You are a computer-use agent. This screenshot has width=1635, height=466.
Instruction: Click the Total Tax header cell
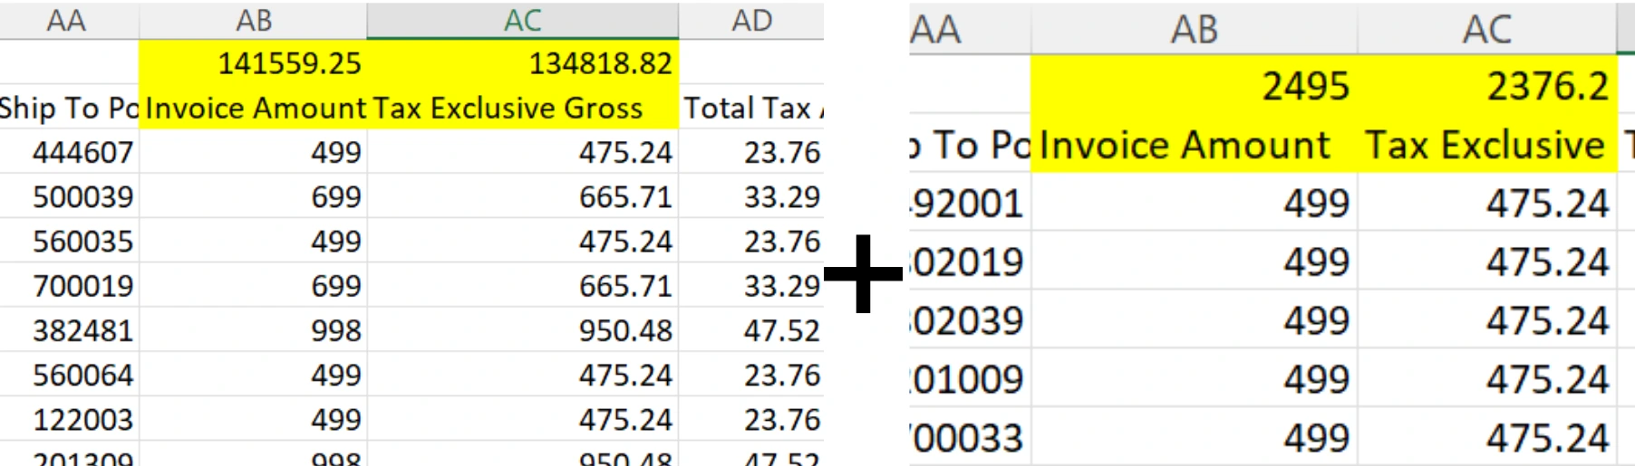click(751, 109)
